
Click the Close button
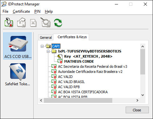point(137,110)
